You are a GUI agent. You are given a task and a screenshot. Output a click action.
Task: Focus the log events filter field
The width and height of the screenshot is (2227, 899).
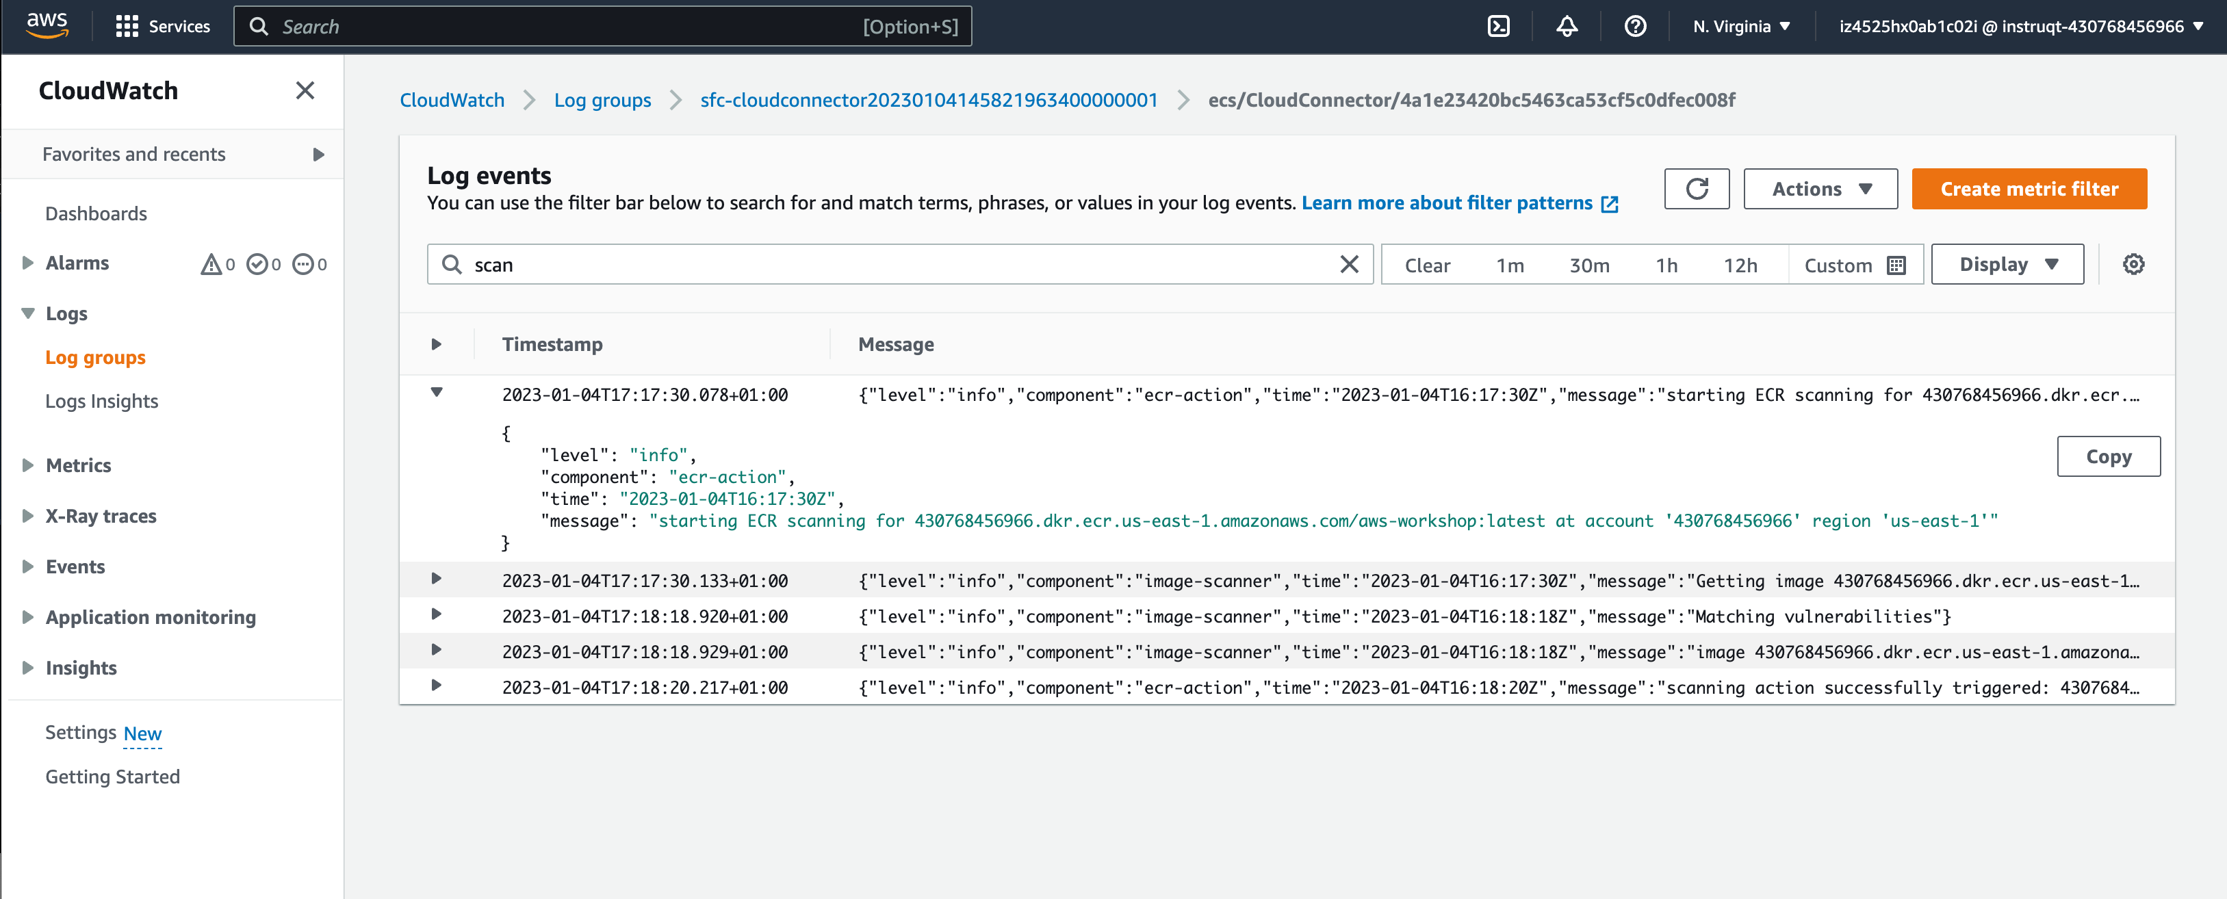click(x=899, y=263)
